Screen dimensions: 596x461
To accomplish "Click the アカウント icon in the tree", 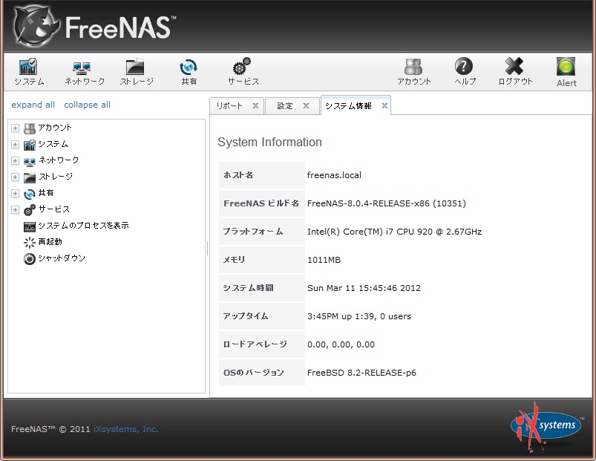I will click(29, 128).
